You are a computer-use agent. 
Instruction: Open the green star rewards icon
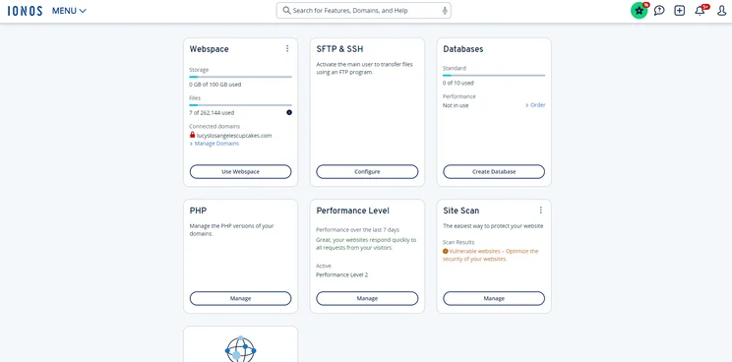pos(640,10)
